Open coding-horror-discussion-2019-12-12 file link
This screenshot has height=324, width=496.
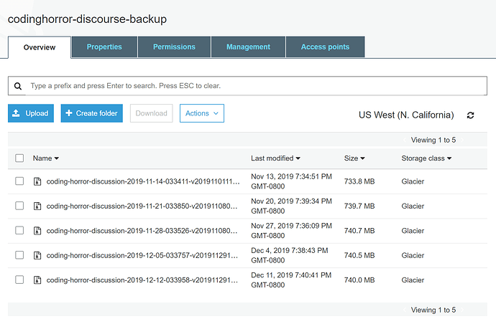(x=142, y=280)
